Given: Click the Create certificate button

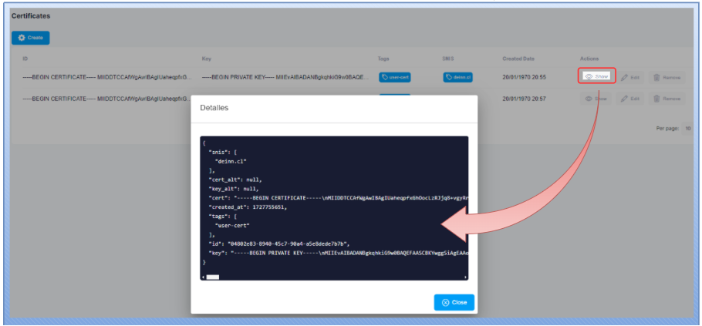Looking at the screenshot, I should (31, 38).
